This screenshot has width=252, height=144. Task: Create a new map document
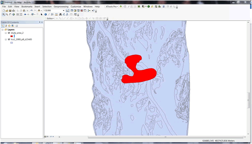pos(4,10)
